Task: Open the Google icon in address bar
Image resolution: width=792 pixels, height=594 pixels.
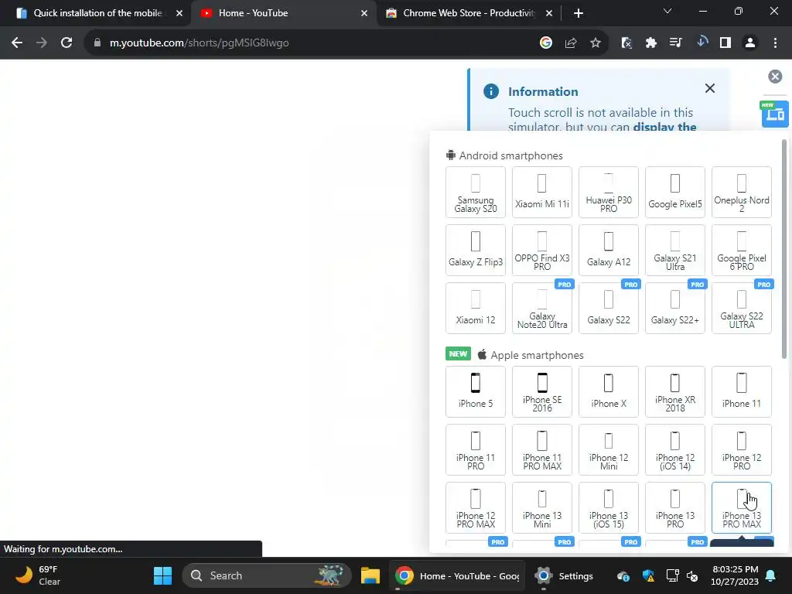Action: 545,43
